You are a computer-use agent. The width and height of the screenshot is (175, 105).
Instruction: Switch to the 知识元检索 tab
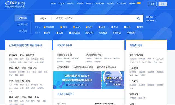pos(23,25)
